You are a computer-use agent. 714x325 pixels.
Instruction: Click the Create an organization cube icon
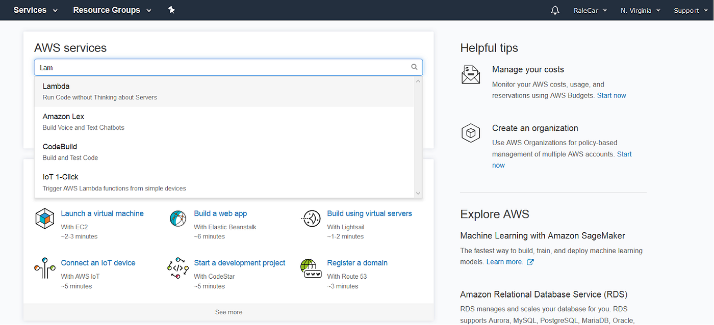tap(471, 133)
